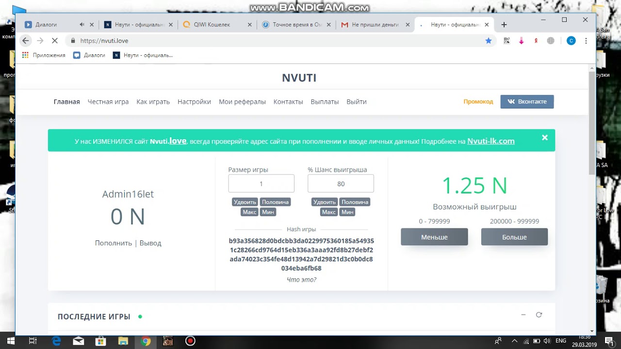The width and height of the screenshot is (621, 349).
Task: Click the blue bookmark star in the address bar
Action: tap(489, 41)
